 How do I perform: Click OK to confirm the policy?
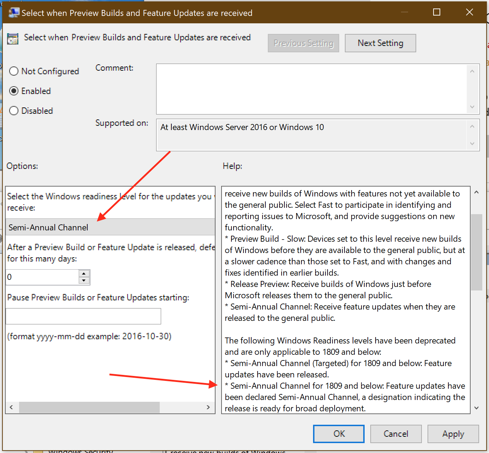tap(339, 434)
